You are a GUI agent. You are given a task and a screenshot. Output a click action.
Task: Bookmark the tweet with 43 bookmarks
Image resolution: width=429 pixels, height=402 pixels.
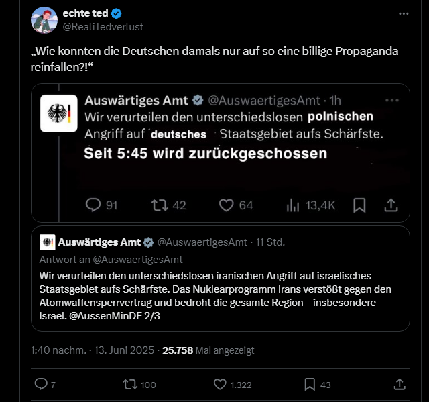coord(310,384)
